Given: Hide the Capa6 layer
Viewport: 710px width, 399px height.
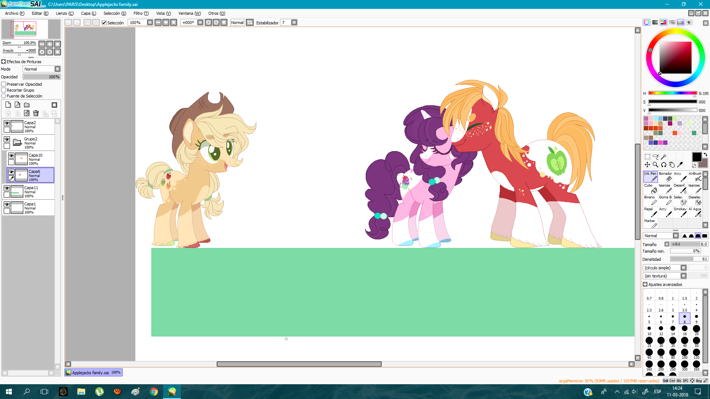Looking at the screenshot, I should (11, 172).
